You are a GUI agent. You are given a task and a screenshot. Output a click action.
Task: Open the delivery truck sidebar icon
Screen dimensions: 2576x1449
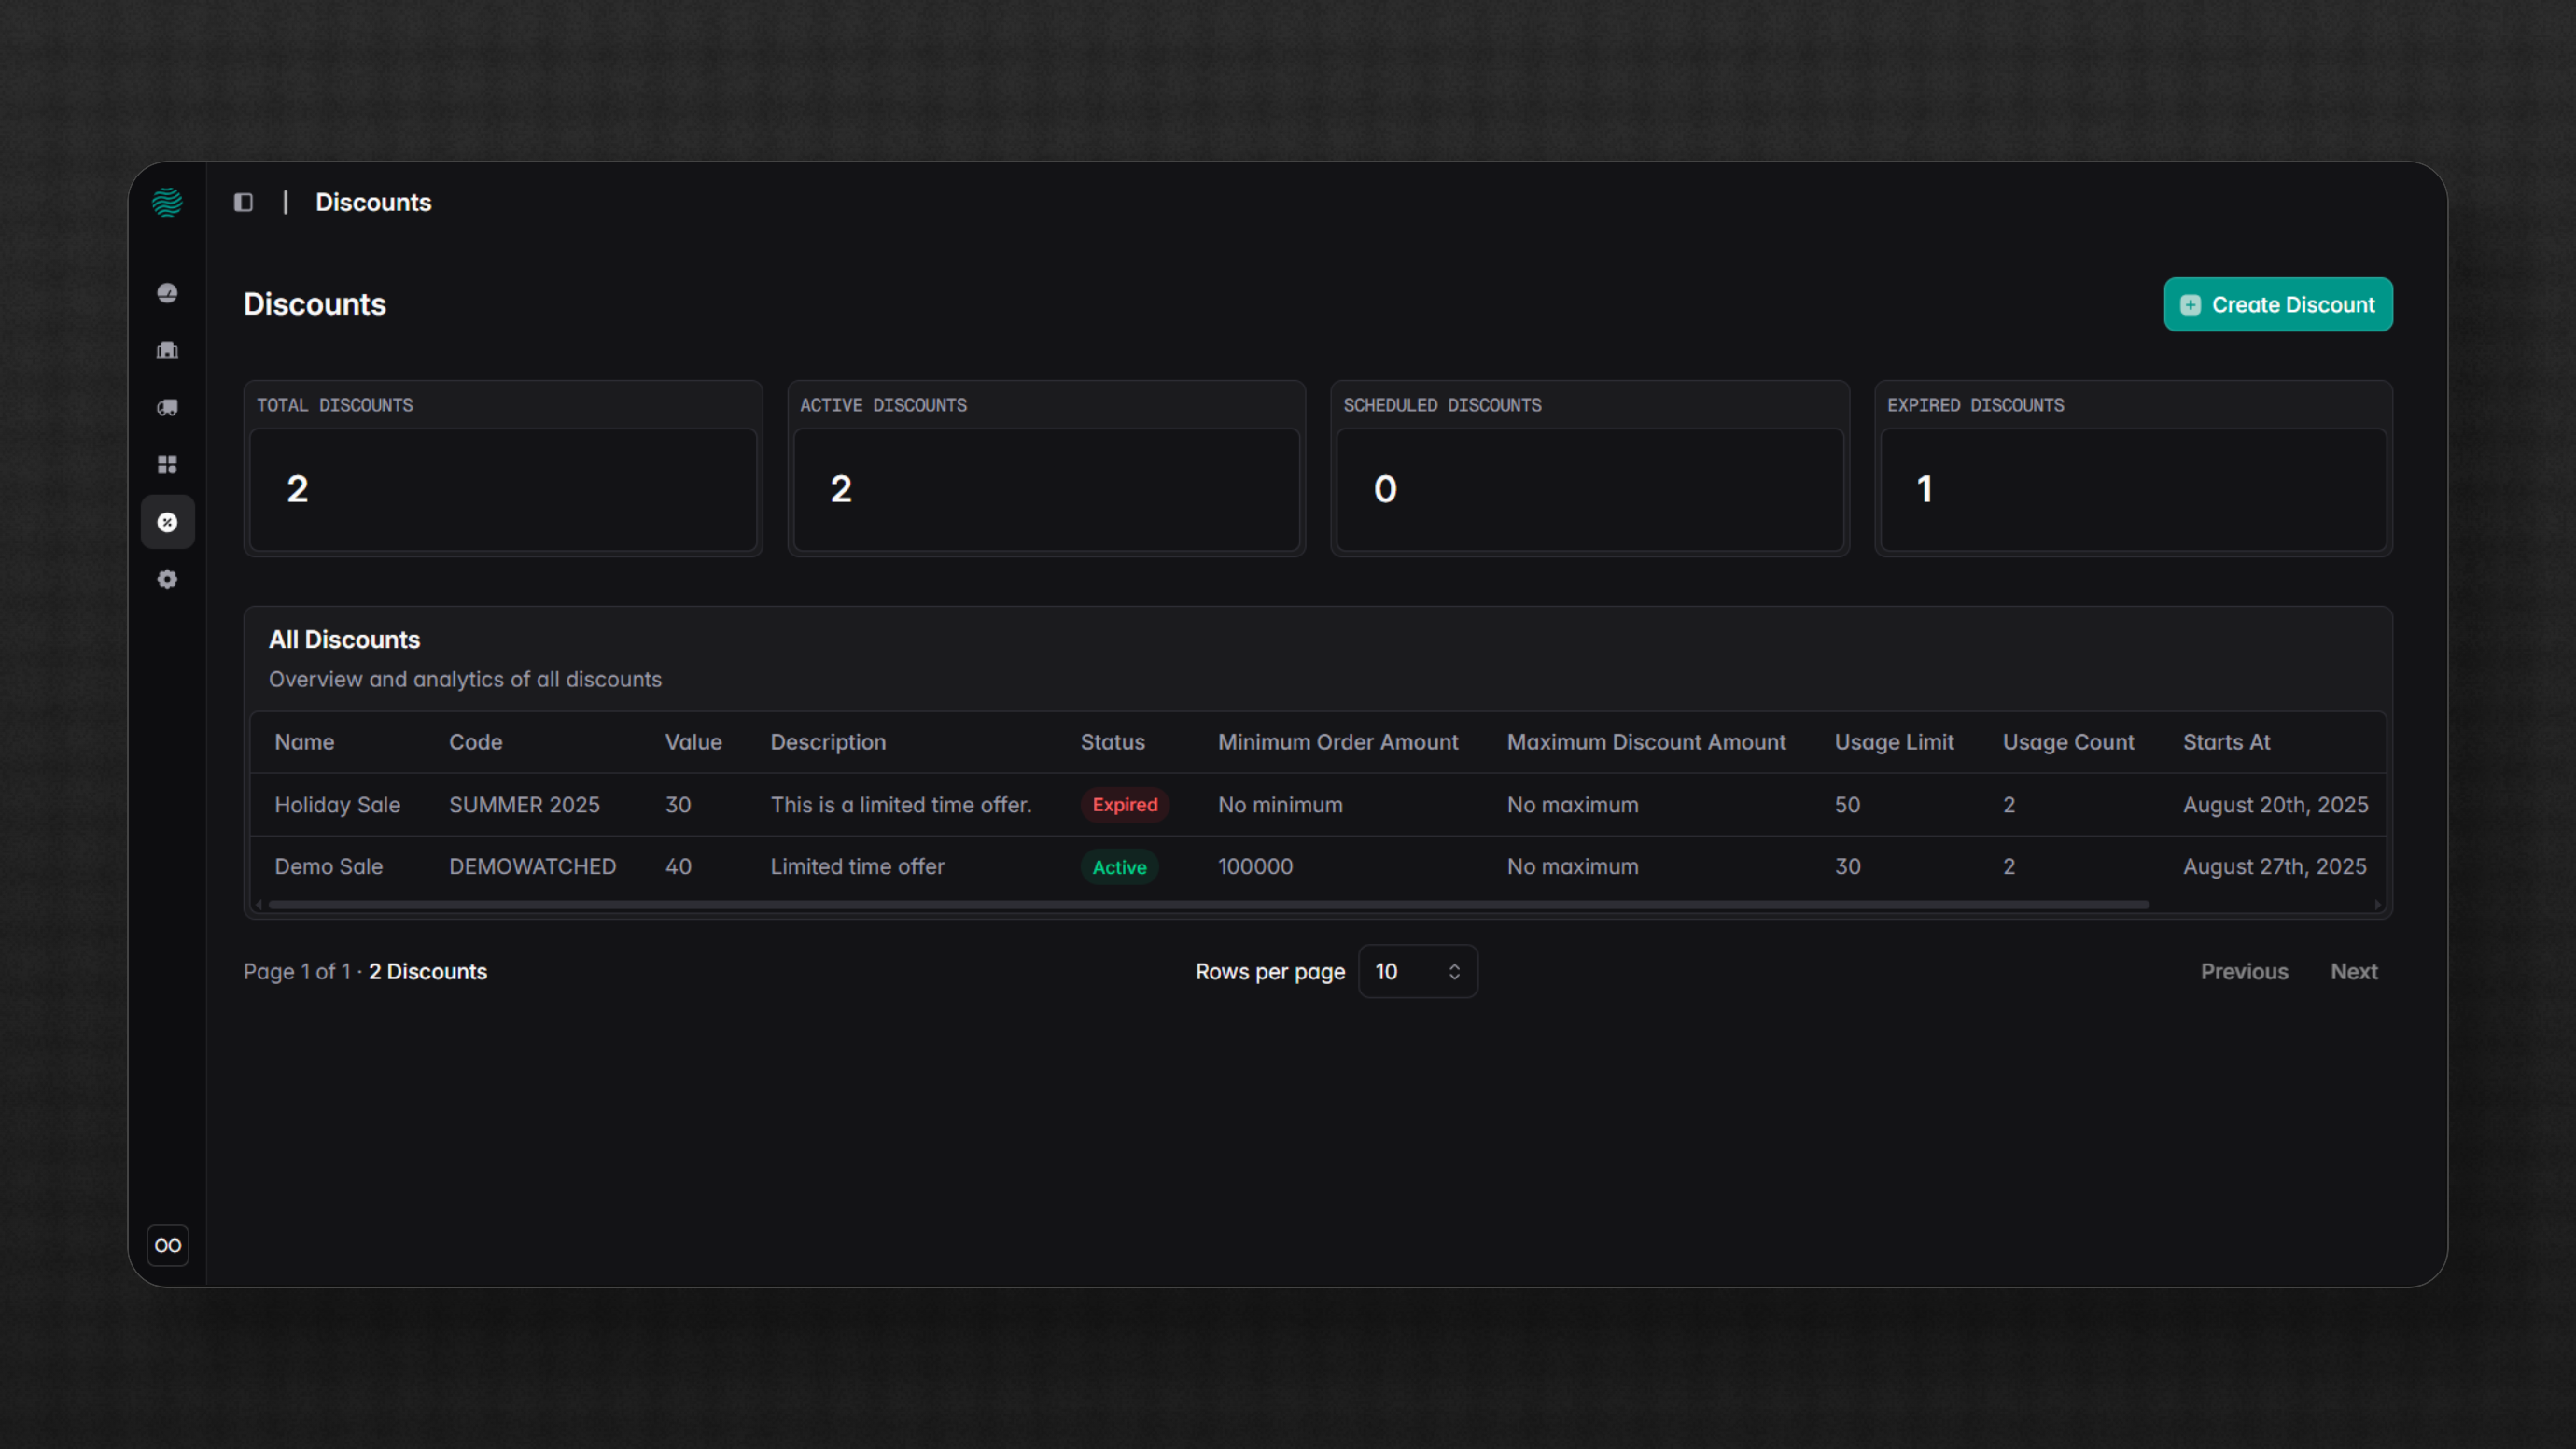167,407
